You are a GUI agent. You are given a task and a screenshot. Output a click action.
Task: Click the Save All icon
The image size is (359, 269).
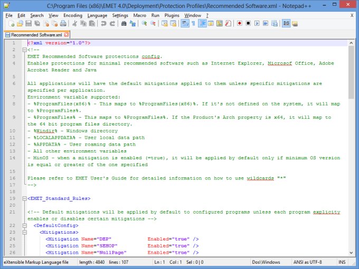click(37, 23)
